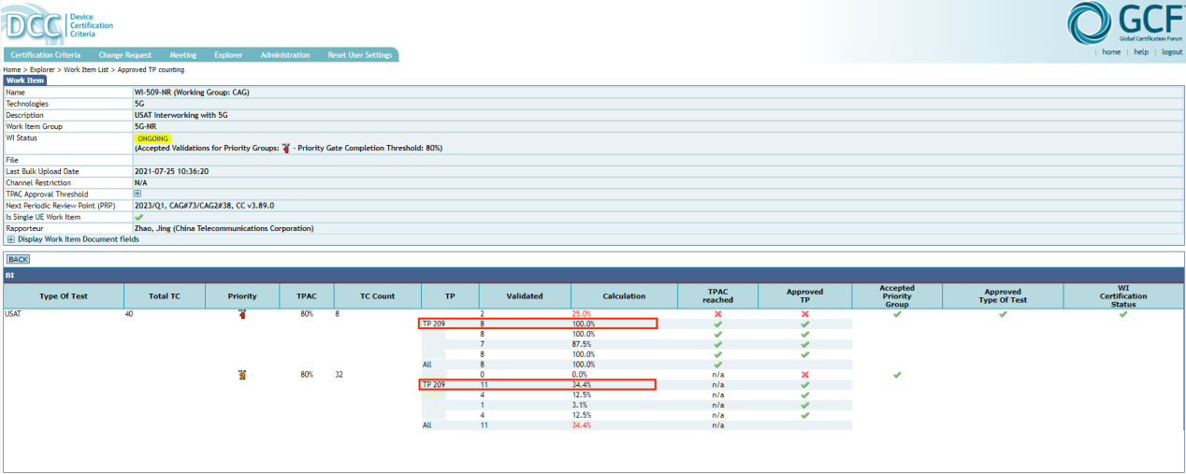Viewport: 1186px width, 474px height.
Task: Click the Priority 2 flag icon in the table
Action: point(242,375)
